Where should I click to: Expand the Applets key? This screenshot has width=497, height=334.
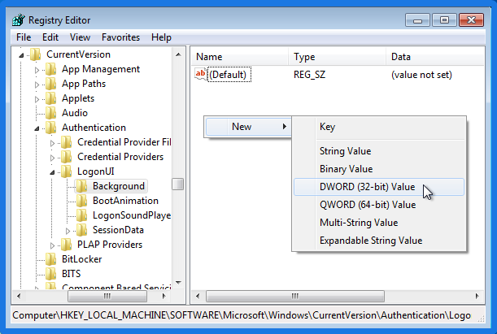pyautogui.click(x=37, y=99)
